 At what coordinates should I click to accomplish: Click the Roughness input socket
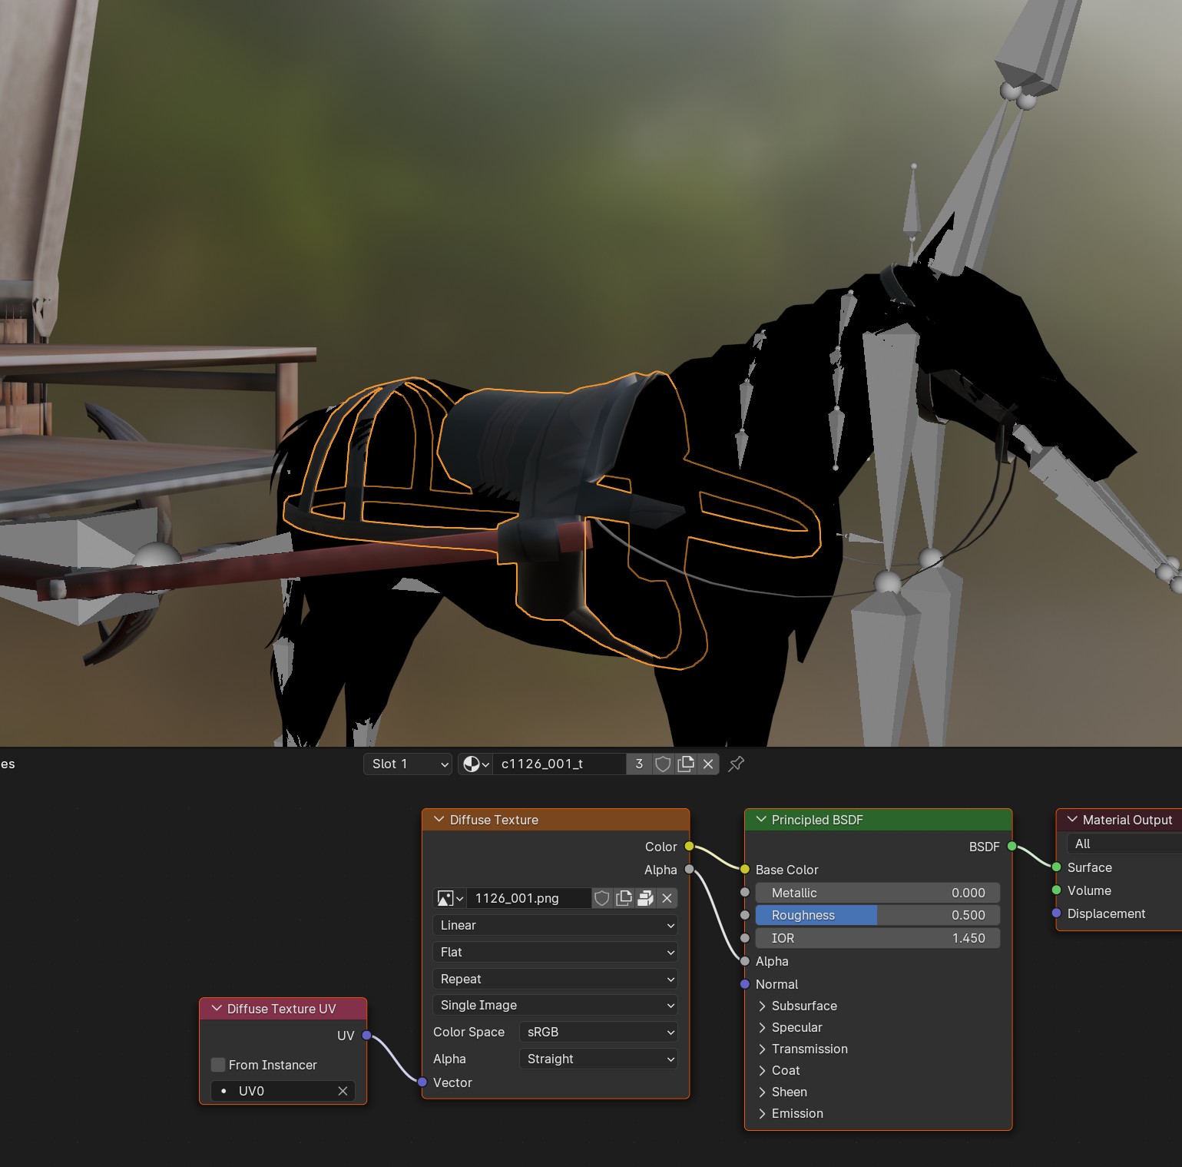coord(744,915)
